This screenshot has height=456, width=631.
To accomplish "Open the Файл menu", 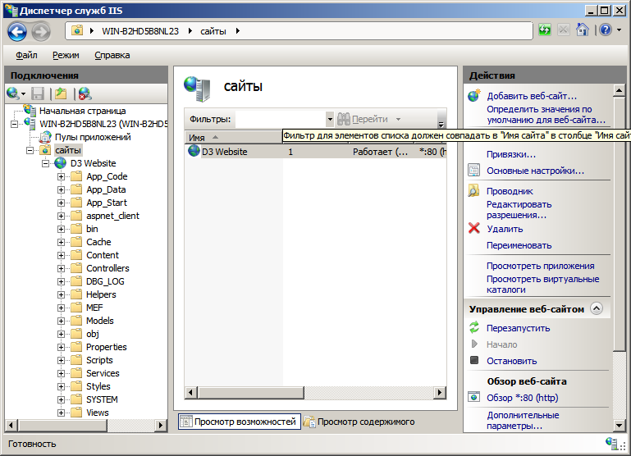I will [26, 55].
